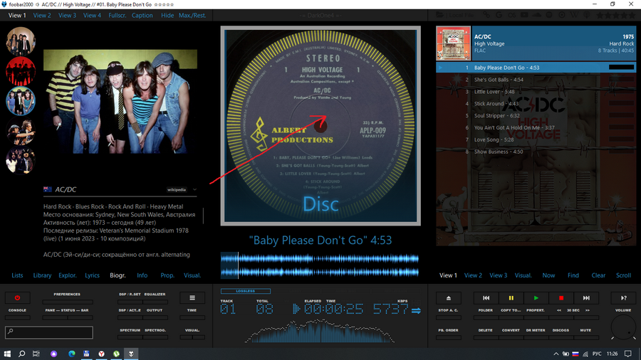Click the green play button
This screenshot has height=360, width=641.
(x=536, y=298)
